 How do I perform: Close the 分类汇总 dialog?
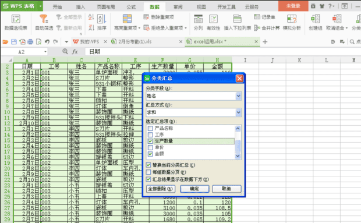click(239, 79)
